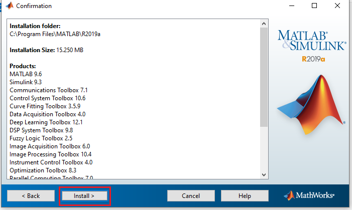This screenshot has height=210, width=352.
Task: Click the Installation Size line
Action: pos(49,50)
